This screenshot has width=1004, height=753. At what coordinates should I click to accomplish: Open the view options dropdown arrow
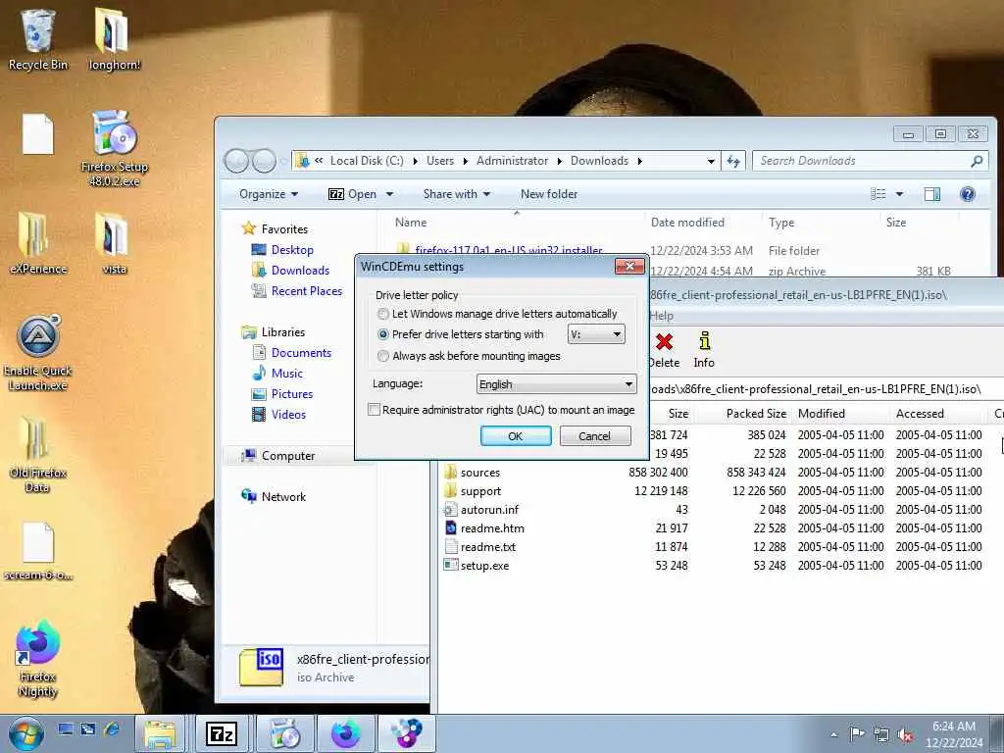click(x=900, y=194)
